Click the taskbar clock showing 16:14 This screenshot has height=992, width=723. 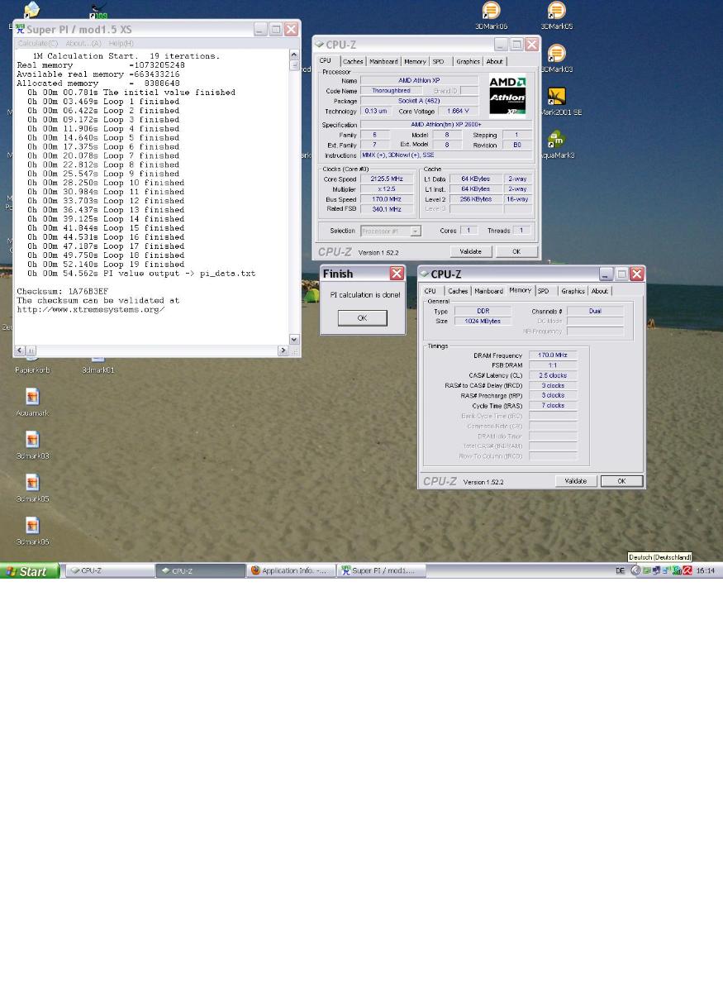click(x=706, y=570)
